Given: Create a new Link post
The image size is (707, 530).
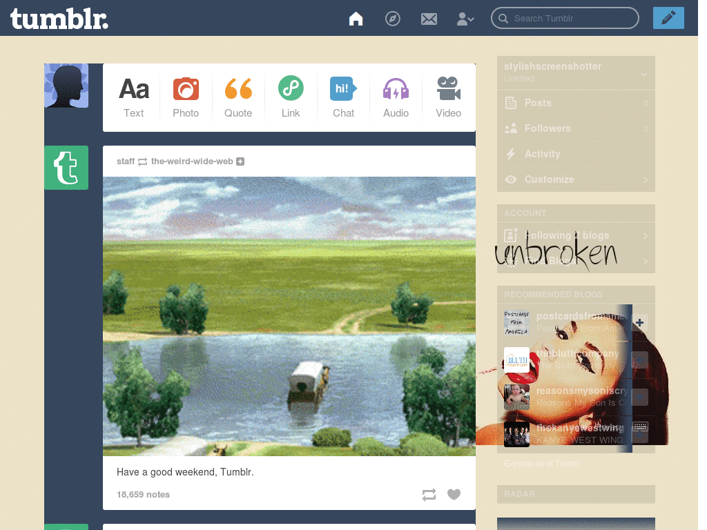Looking at the screenshot, I should pos(291,97).
